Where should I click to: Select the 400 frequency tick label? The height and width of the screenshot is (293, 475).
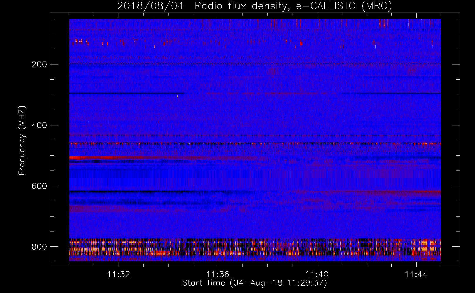(x=39, y=125)
